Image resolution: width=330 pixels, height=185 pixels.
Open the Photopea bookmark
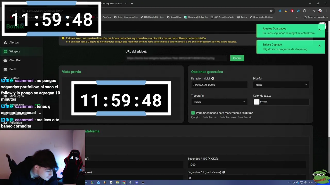(x=196, y=17)
